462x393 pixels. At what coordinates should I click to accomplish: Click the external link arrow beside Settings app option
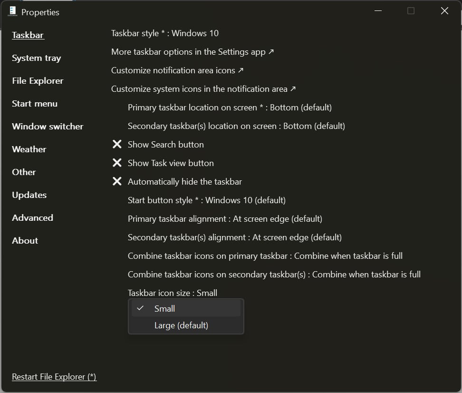coord(271,52)
